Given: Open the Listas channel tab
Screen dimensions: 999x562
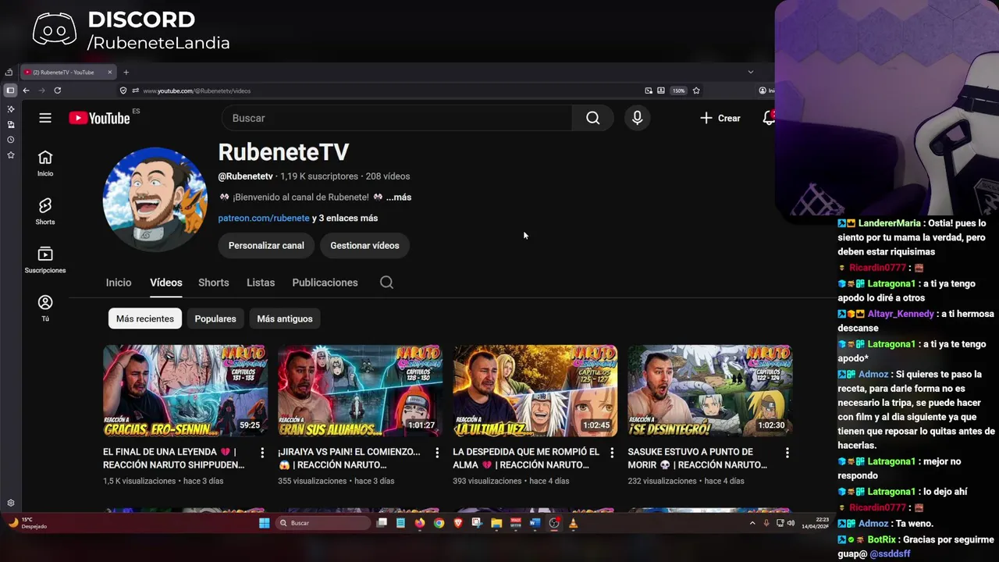Looking at the screenshot, I should tap(261, 283).
